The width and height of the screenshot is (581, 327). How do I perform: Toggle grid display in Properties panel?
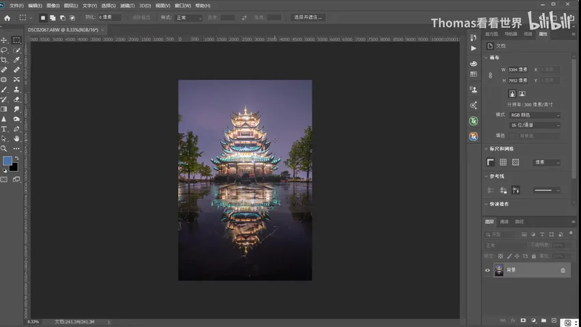coord(503,162)
